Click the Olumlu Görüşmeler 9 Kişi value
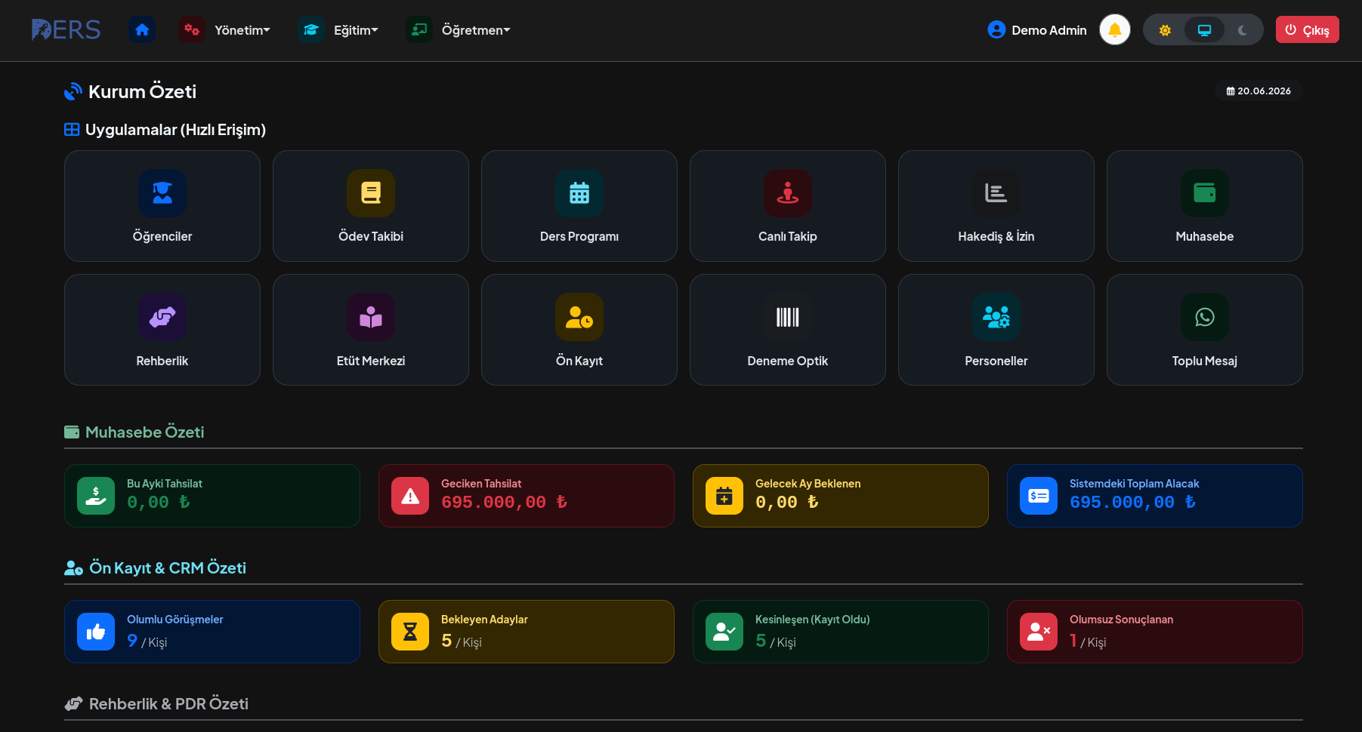1362x732 pixels. 147,641
